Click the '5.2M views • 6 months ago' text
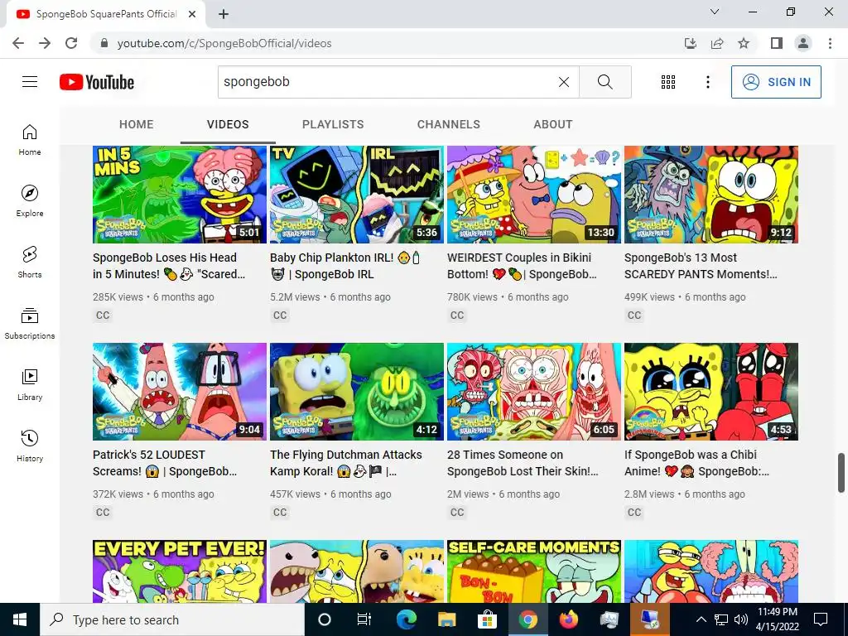Image resolution: width=848 pixels, height=636 pixels. 330,297
